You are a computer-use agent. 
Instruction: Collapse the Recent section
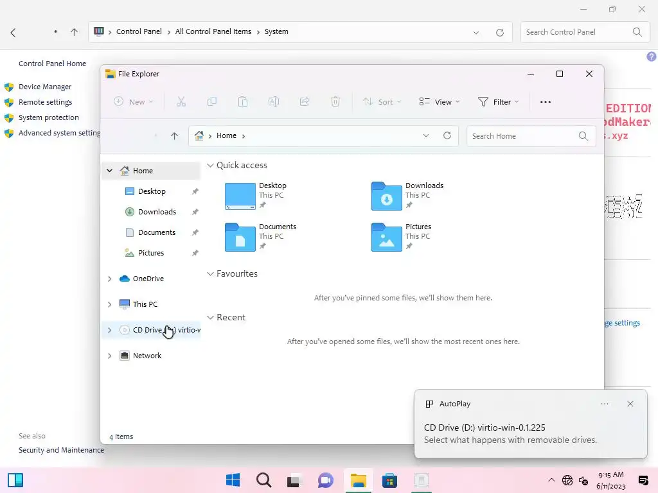click(x=210, y=317)
